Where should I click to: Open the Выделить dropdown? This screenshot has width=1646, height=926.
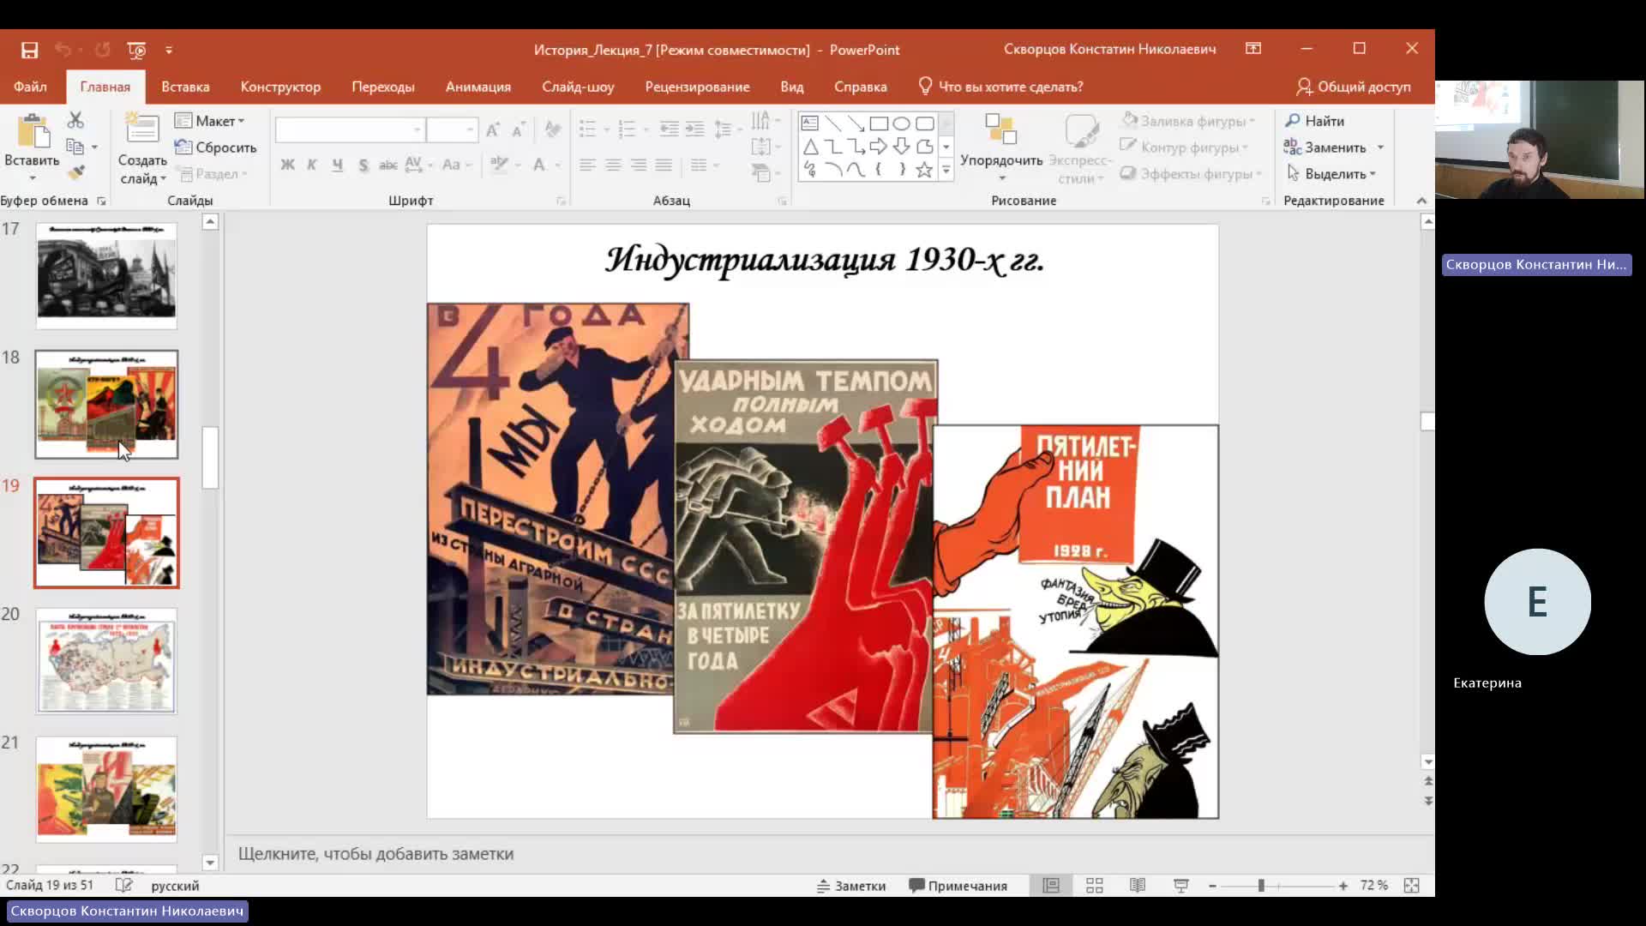[1332, 173]
